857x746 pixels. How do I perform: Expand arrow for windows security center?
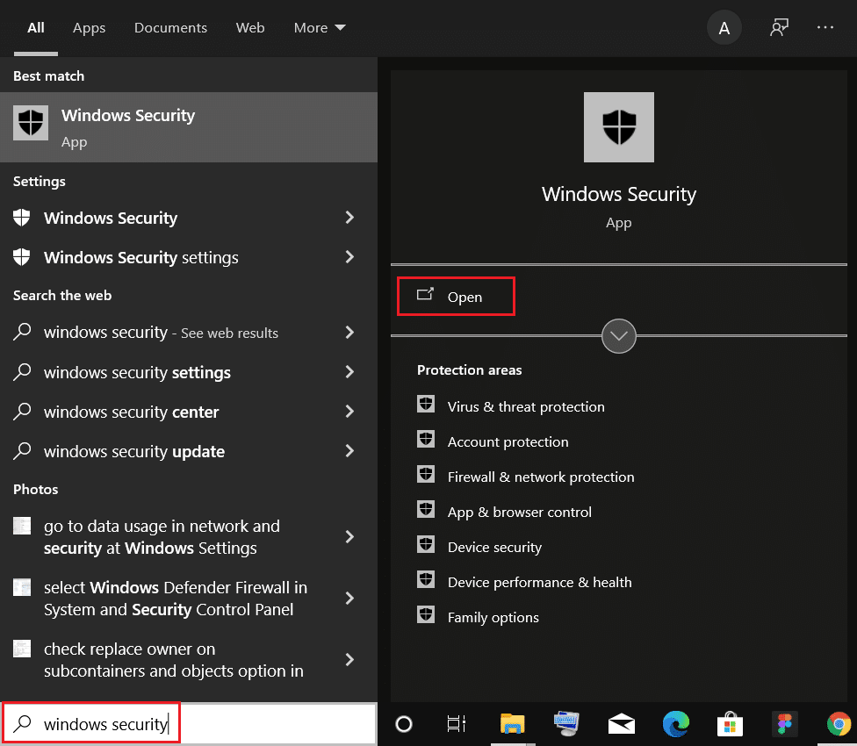[x=349, y=412]
